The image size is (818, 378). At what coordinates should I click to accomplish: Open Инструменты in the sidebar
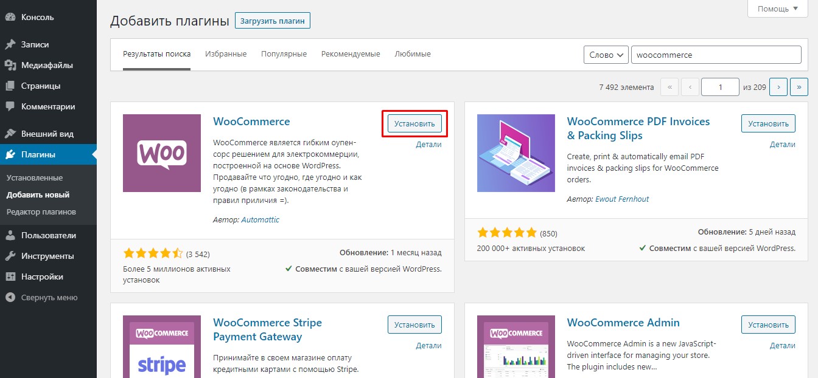(47, 256)
